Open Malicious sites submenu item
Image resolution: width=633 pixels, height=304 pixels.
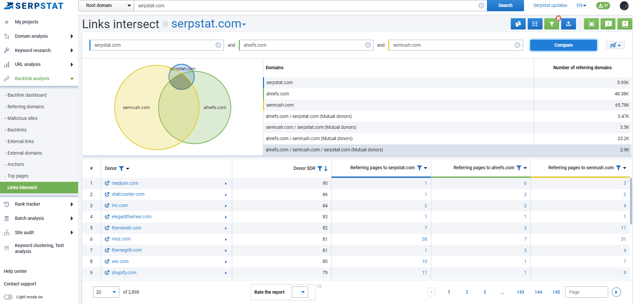[23, 118]
